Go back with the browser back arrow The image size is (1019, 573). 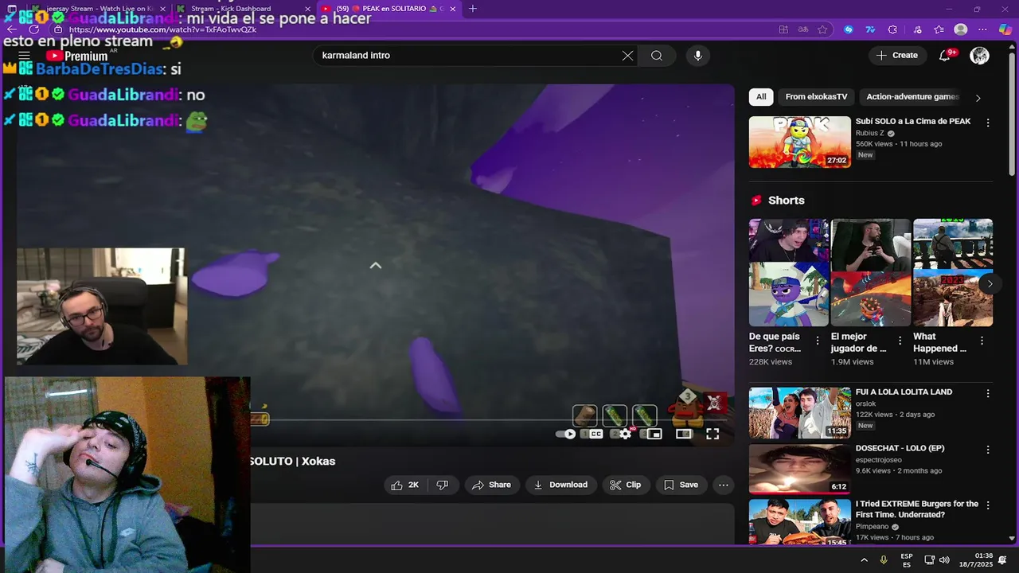tap(11, 29)
